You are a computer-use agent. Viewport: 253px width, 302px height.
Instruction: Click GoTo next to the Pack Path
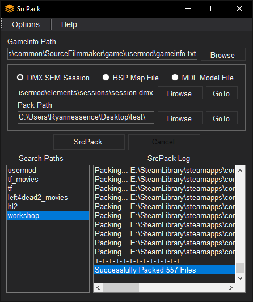tap(222, 118)
